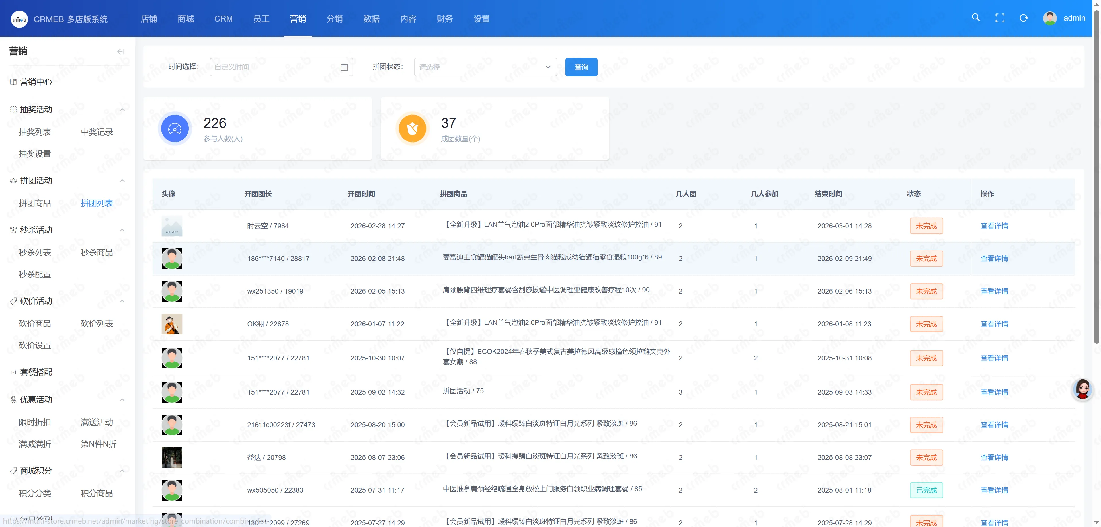Open the 分销 top menu

[x=335, y=19]
